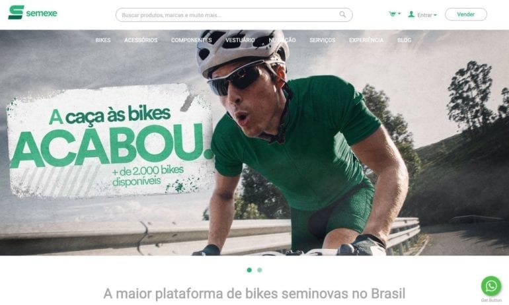Switch to second carousel slide dot
This screenshot has width=509, height=305.
pos(260,269)
